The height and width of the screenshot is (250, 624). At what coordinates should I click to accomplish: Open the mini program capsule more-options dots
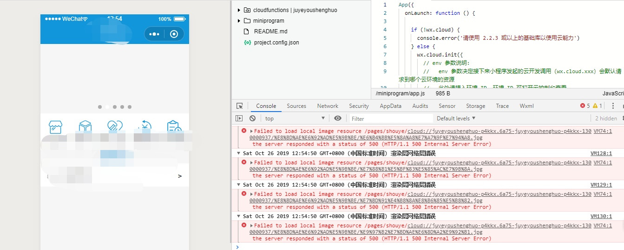pyautogui.click(x=155, y=34)
